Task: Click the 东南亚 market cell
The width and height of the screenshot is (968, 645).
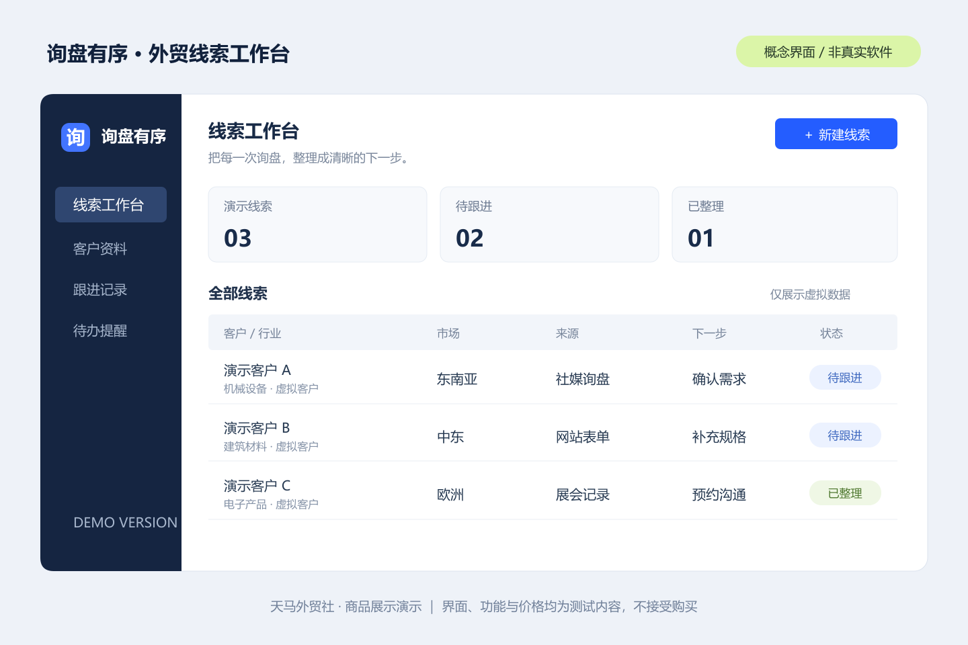Action: [457, 379]
